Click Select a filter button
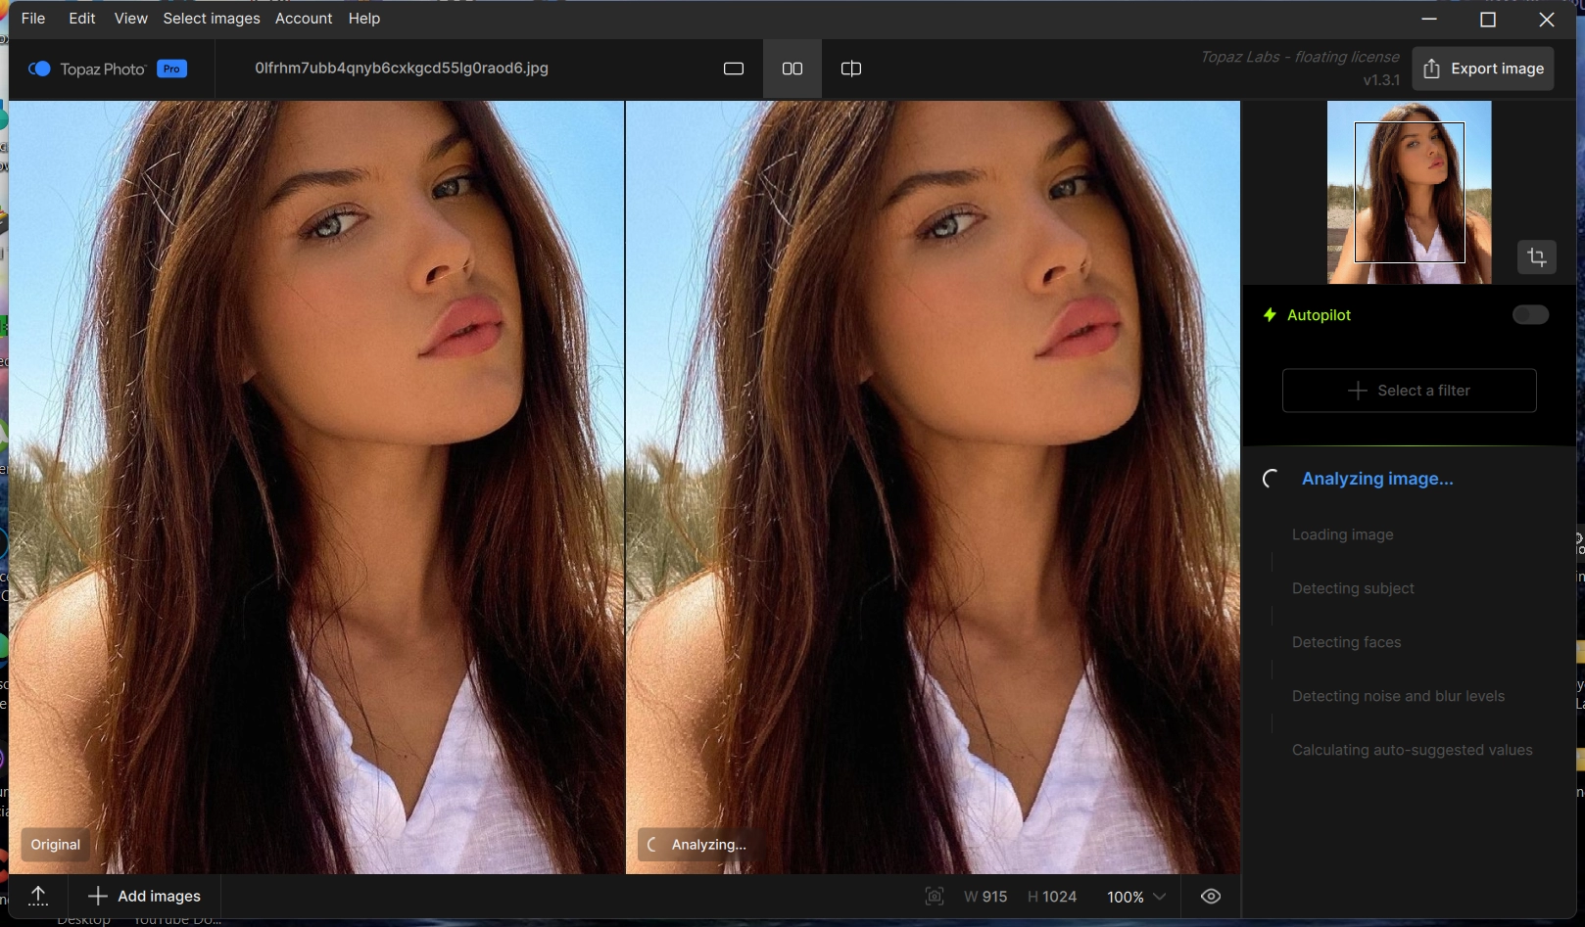This screenshot has height=927, width=1585. click(1410, 391)
